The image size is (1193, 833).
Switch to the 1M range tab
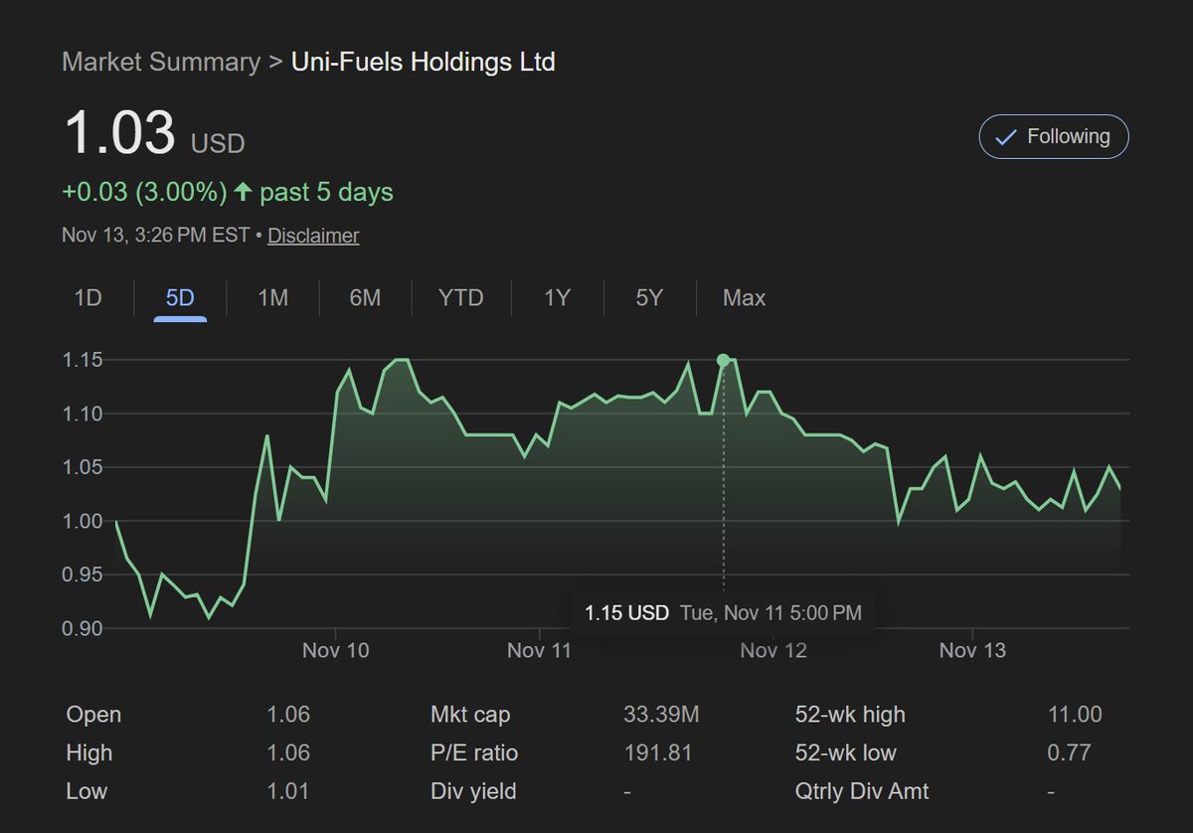click(x=272, y=297)
